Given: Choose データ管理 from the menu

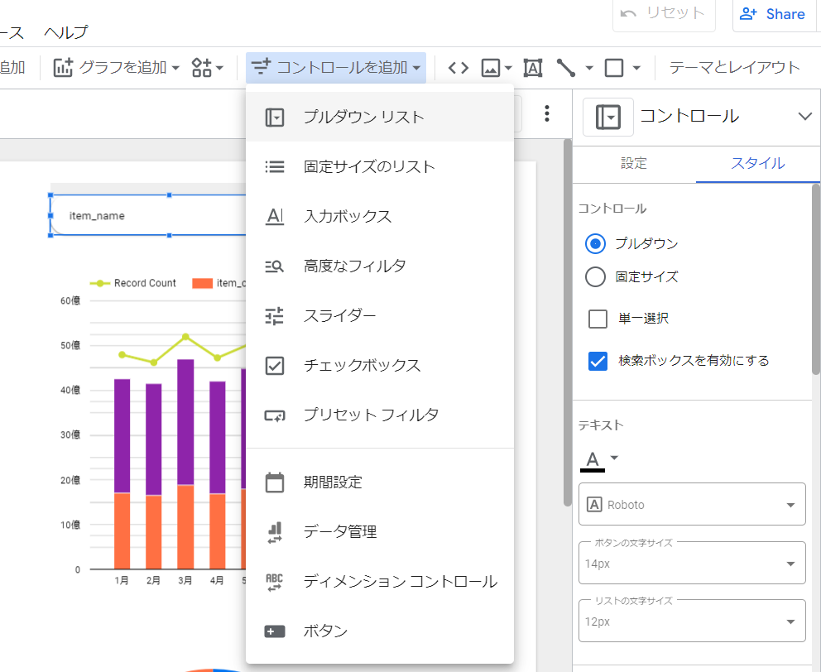Looking at the screenshot, I should [380, 531].
